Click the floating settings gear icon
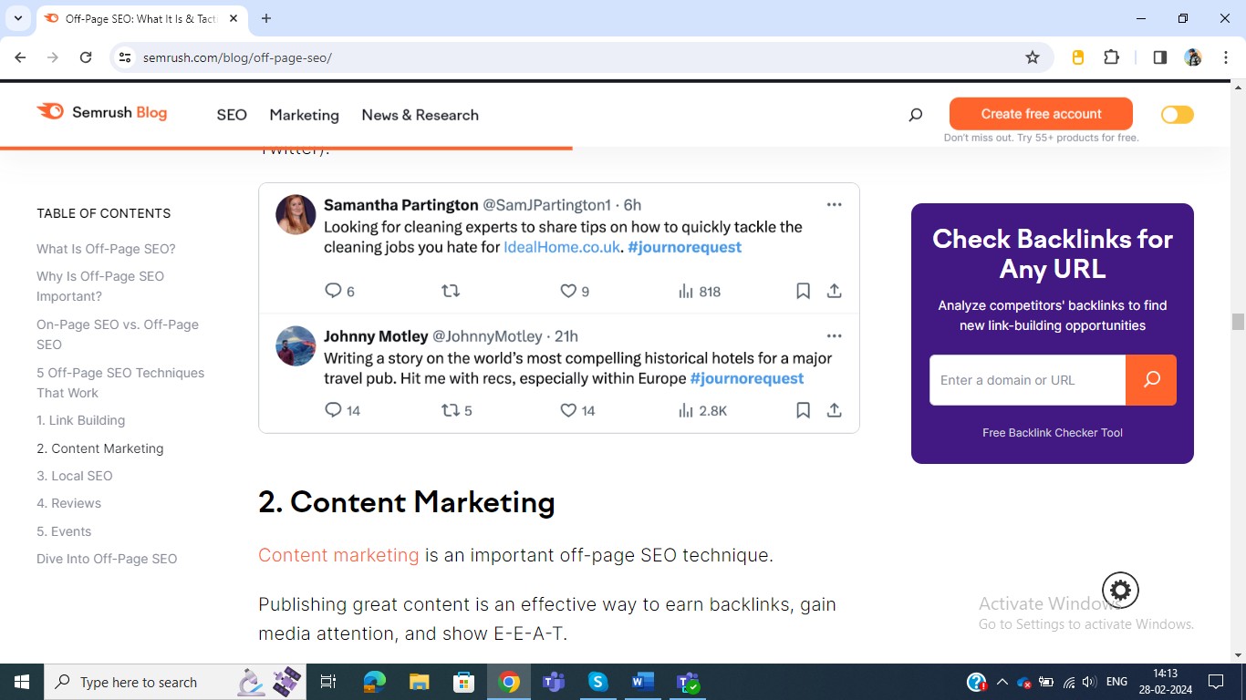The height and width of the screenshot is (700, 1246). pos(1120,591)
